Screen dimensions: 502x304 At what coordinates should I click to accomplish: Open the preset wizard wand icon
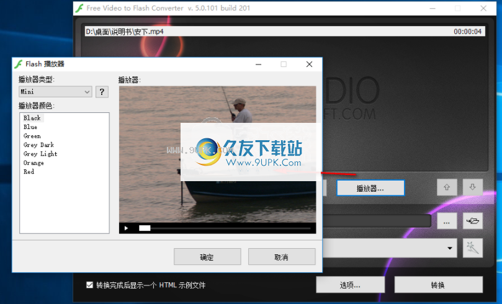tap(473, 248)
